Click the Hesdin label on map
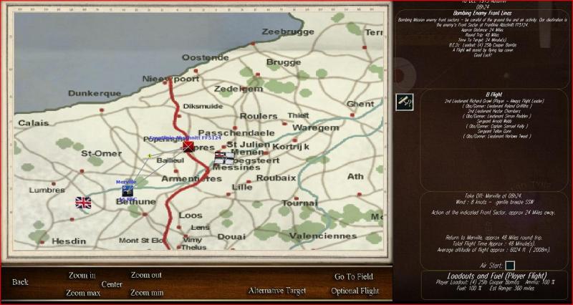Image resolution: width=573 pixels, height=305 pixels. (x=69, y=241)
